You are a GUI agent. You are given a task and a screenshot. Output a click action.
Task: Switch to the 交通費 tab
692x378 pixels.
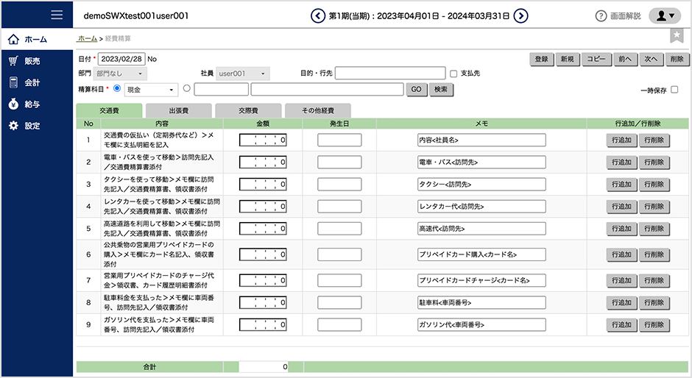[x=109, y=111]
